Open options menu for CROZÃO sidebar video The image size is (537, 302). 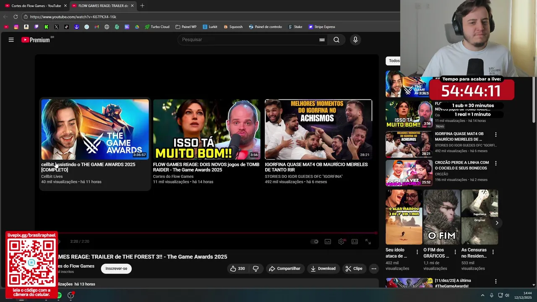click(x=495, y=163)
